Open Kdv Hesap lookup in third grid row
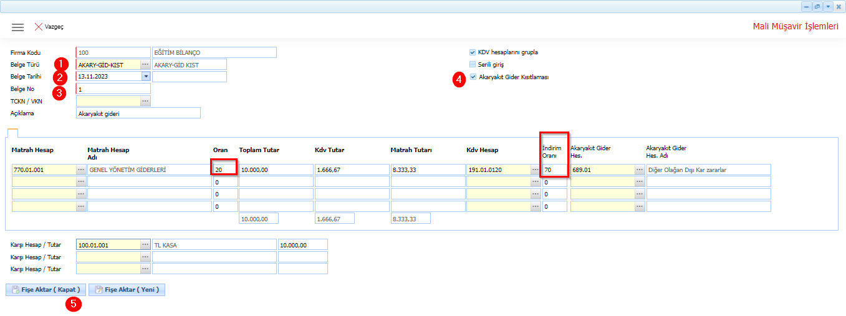The width and height of the screenshot is (846, 316). coord(536,194)
